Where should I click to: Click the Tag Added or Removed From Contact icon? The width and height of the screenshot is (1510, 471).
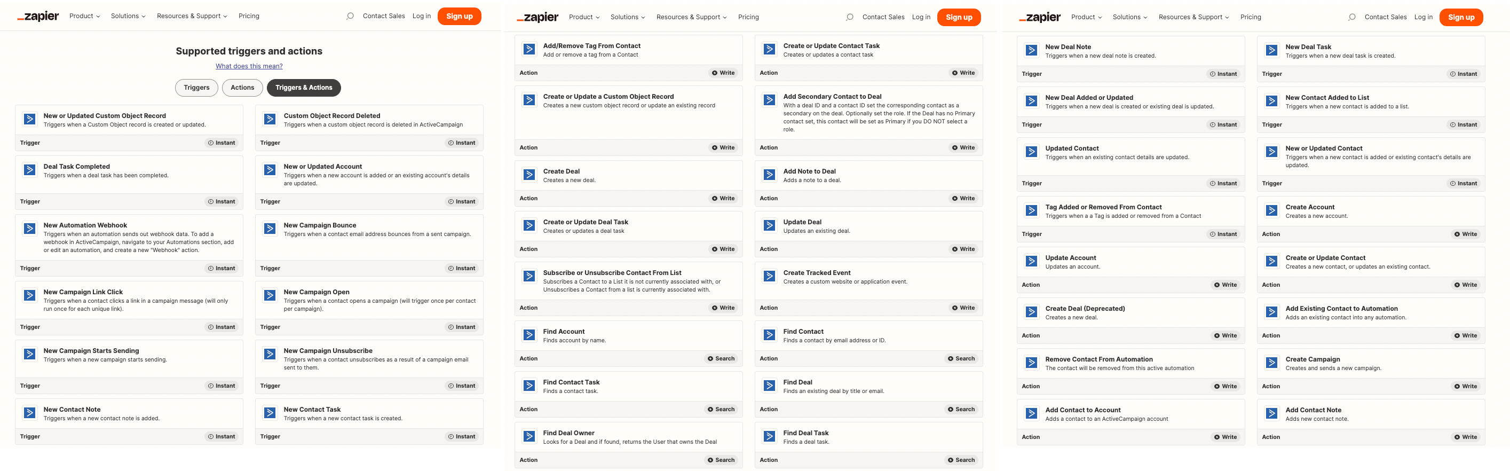click(1032, 210)
